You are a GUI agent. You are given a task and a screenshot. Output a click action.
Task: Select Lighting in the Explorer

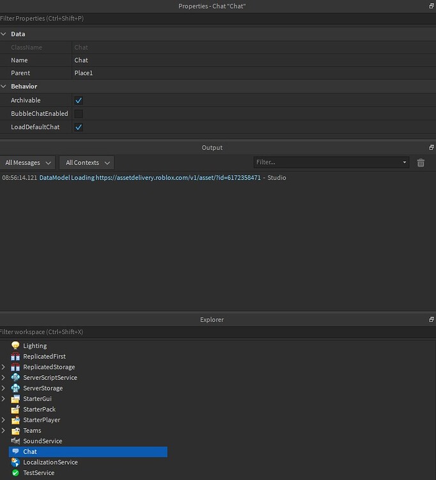click(x=35, y=346)
